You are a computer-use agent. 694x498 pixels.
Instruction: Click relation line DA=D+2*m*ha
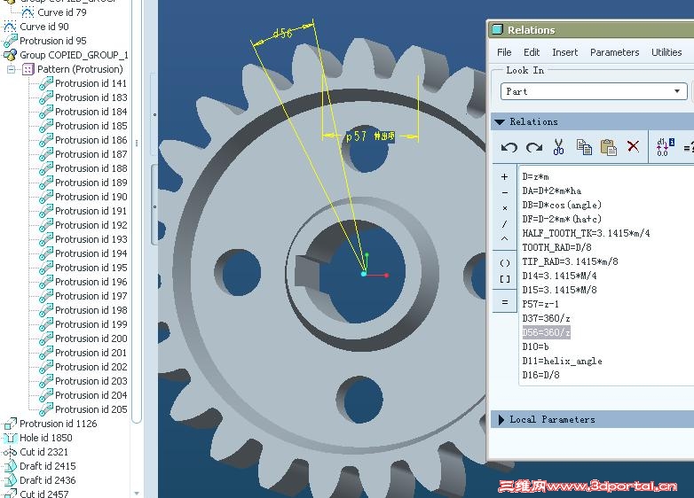point(551,191)
